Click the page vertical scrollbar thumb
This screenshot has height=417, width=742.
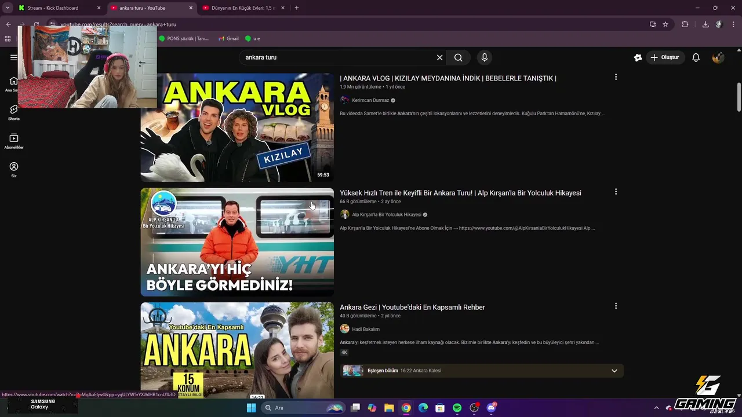pyautogui.click(x=739, y=97)
